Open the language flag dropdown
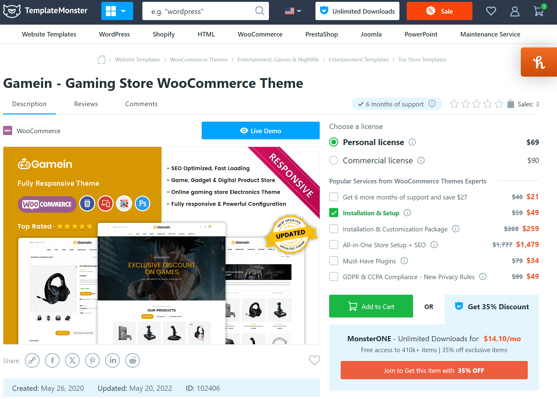The height and width of the screenshot is (399, 557). (293, 11)
